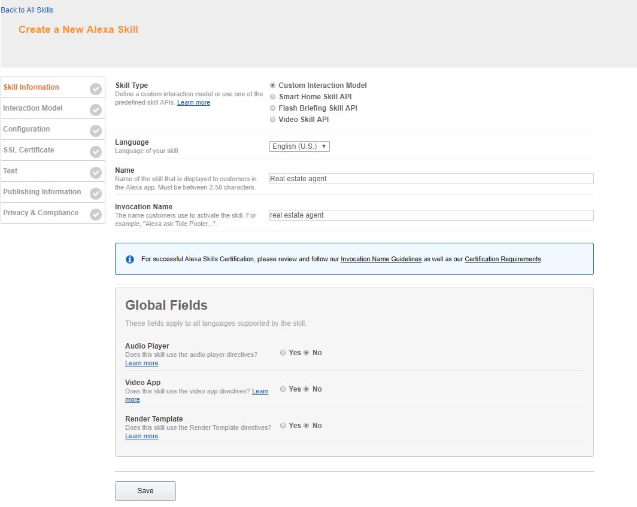Screen dimensions: 637x507
Task: Set Render Template to No
Action: click(307, 426)
